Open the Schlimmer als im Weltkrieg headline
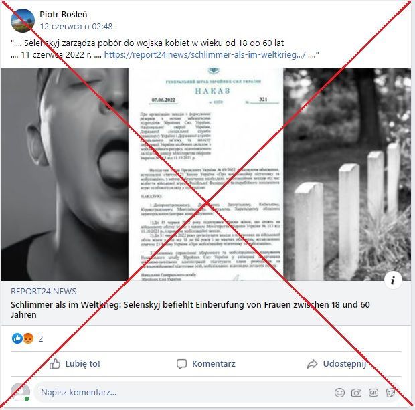The height and width of the screenshot is (410, 415). [190, 310]
